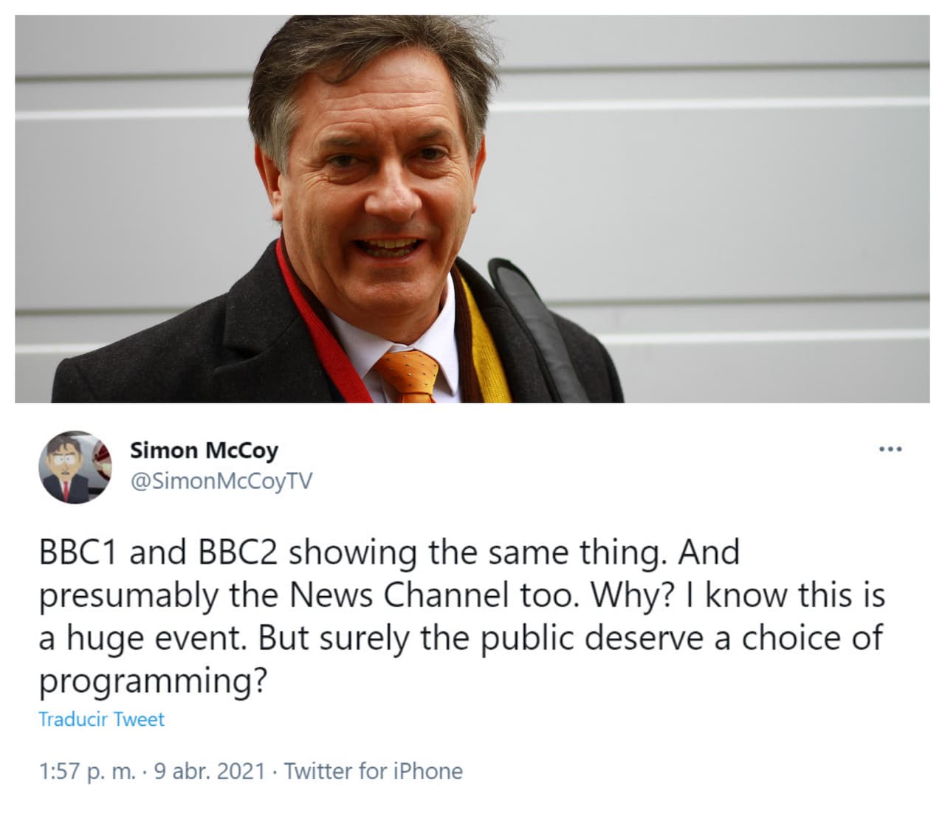Image resolution: width=945 pixels, height=821 pixels.
Task: Open the @SimonMcCoyTV handle
Action: [x=222, y=478]
